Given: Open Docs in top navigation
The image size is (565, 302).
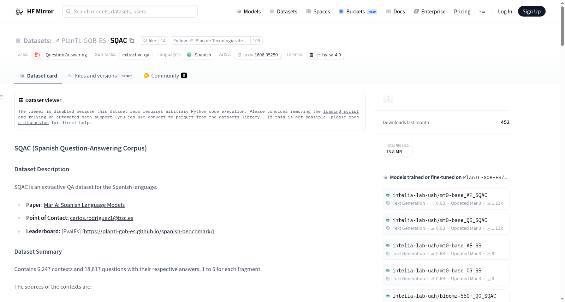Looking at the screenshot, I should click(395, 12).
